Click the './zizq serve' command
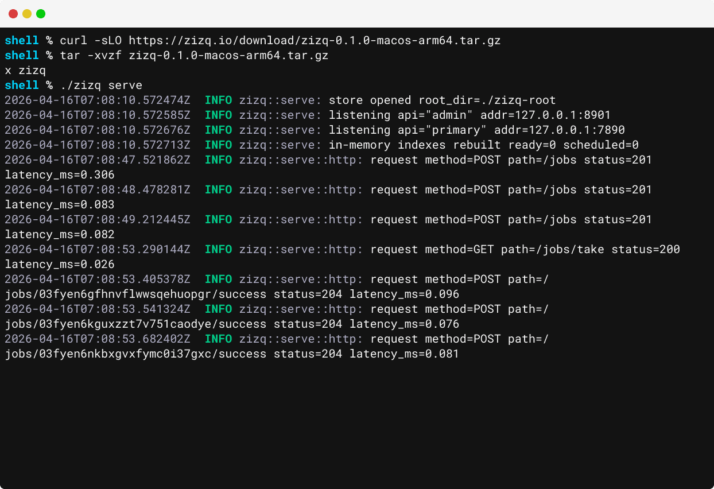This screenshot has height=489, width=714. tap(101, 86)
